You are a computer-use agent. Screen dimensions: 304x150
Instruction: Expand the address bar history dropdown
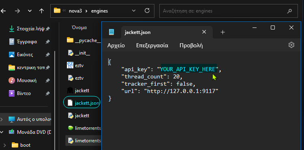pos(134,11)
